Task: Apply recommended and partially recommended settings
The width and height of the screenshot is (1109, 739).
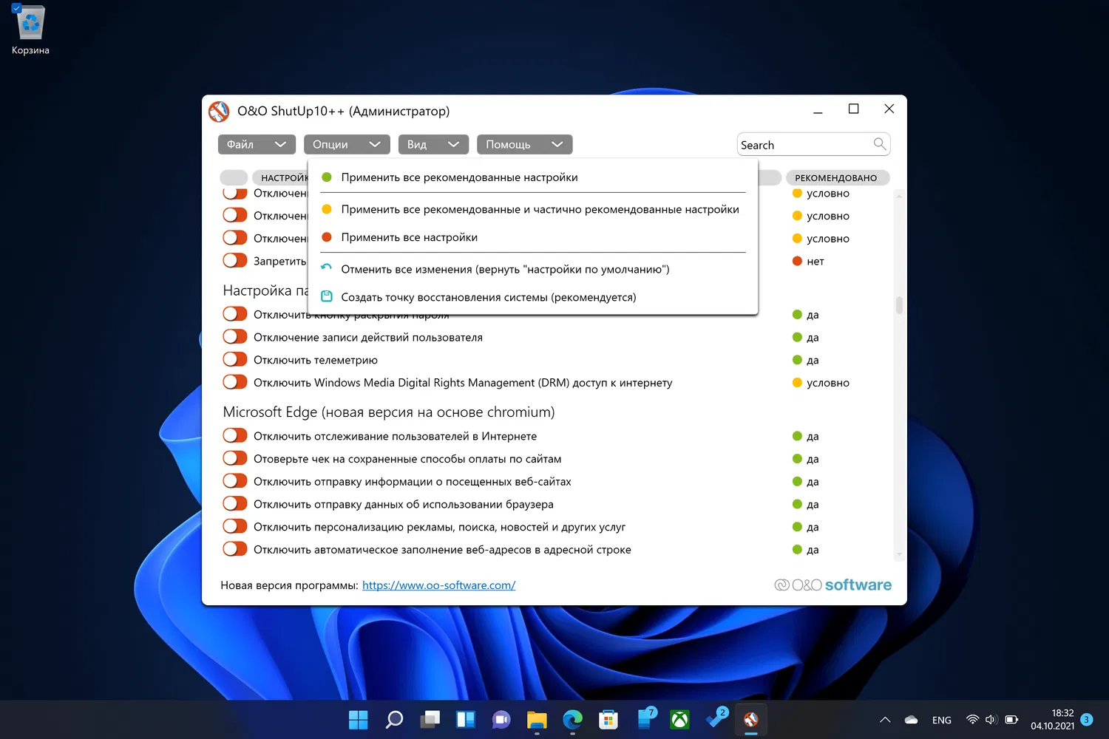Action: (532, 209)
